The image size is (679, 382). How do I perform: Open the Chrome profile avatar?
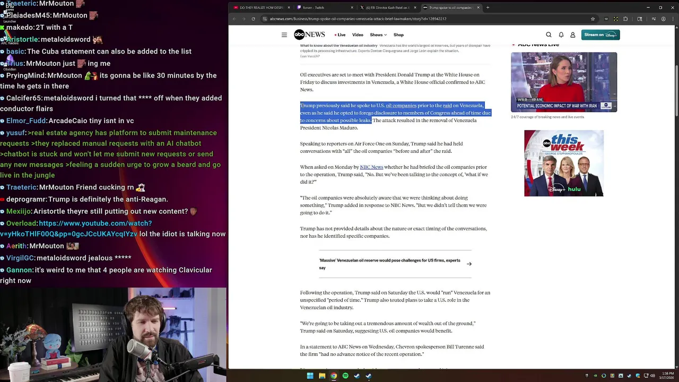[x=664, y=19]
